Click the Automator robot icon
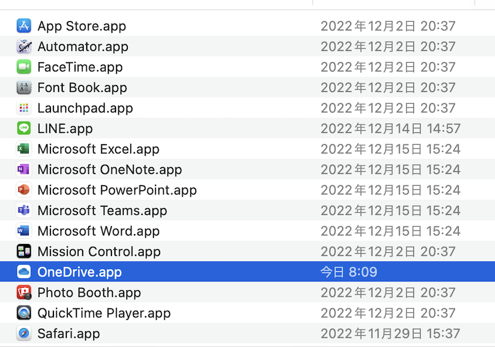 pos(24,46)
